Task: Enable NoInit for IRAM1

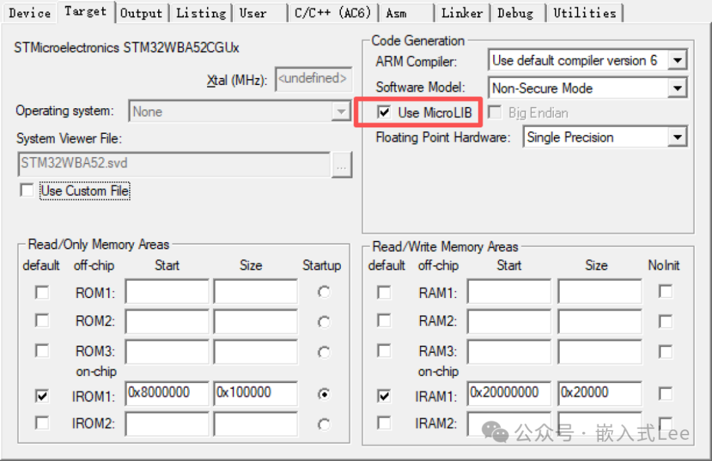Action: 665,393
